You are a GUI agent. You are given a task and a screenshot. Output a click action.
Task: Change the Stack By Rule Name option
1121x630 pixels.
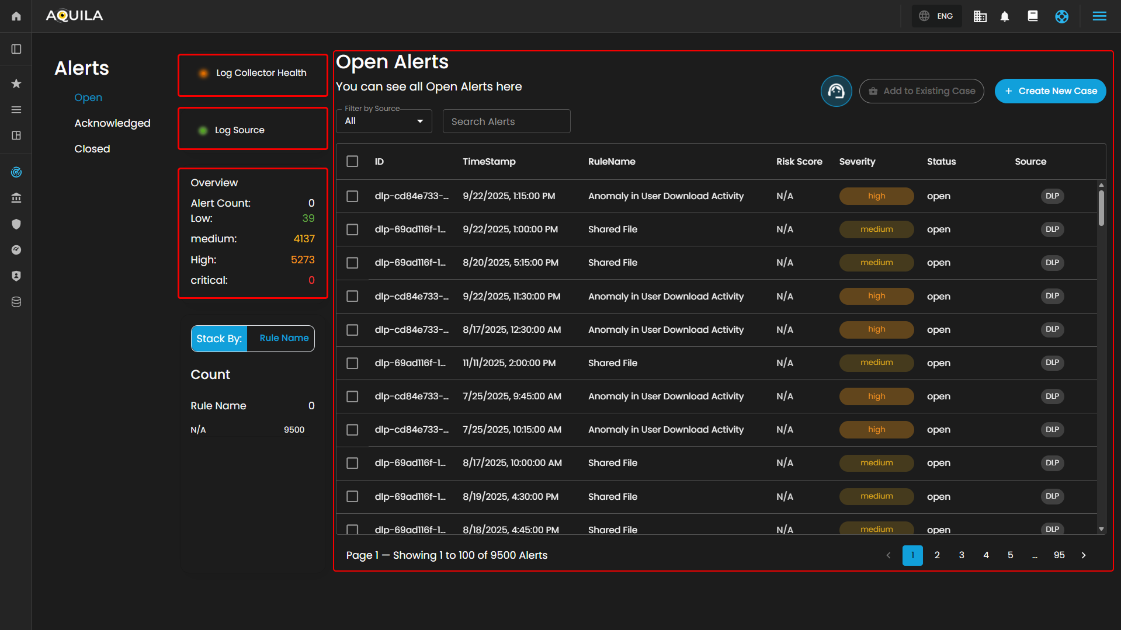click(x=284, y=338)
